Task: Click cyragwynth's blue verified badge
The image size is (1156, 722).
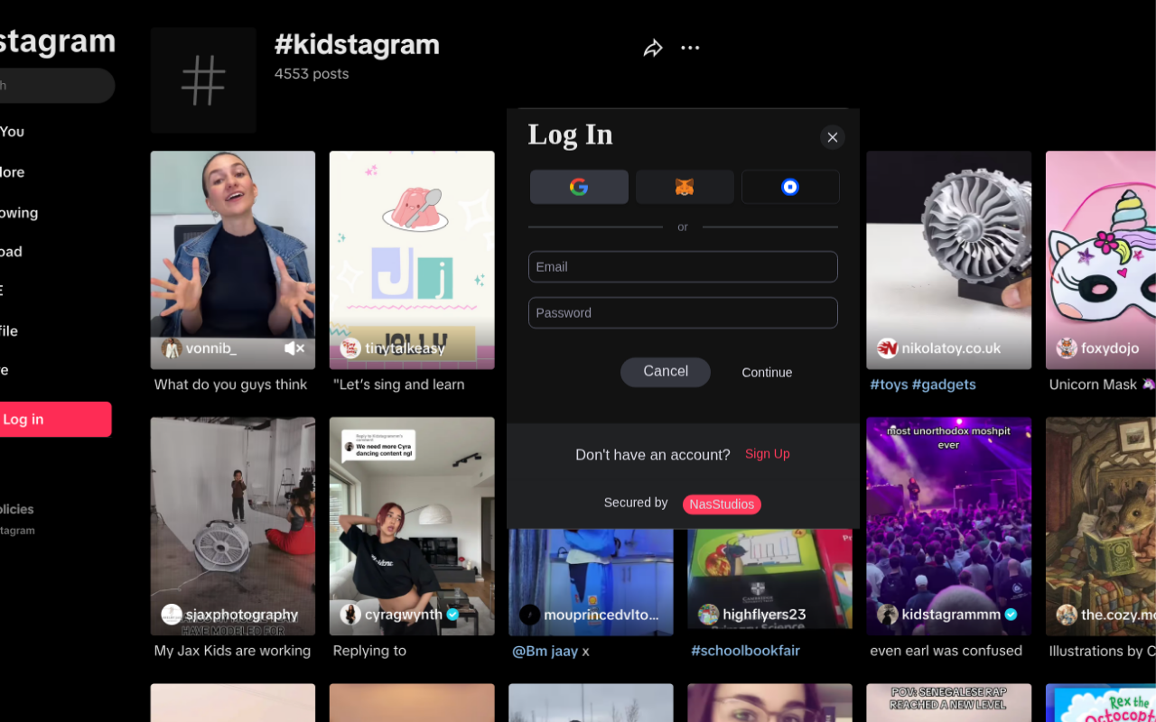Action: [x=452, y=615]
